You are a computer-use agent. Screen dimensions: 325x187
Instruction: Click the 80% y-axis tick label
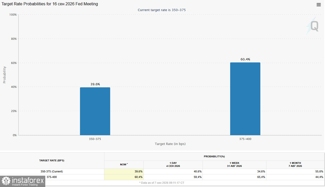(14, 39)
